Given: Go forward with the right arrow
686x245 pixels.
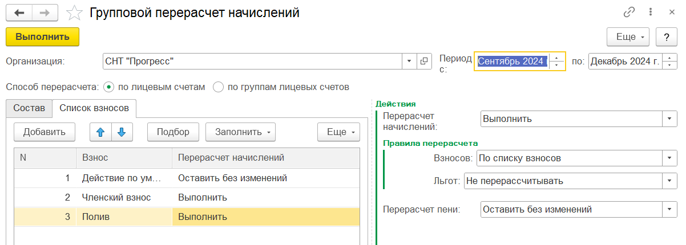Looking at the screenshot, I should coord(45,11).
